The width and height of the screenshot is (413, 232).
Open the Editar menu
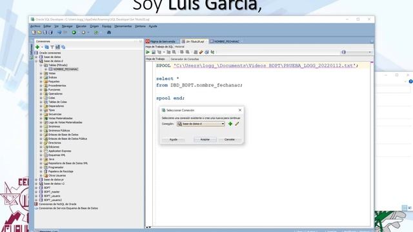tap(47, 26)
